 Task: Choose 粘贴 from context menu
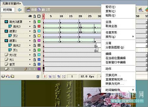coord(119,16)
